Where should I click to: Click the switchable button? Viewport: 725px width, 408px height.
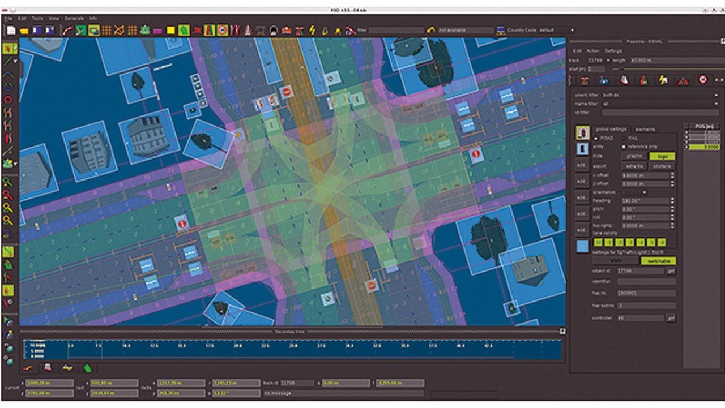(x=658, y=261)
